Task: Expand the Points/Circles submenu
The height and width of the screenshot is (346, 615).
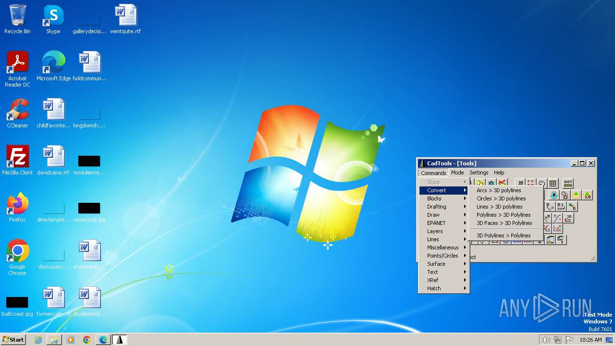Action: 444,256
